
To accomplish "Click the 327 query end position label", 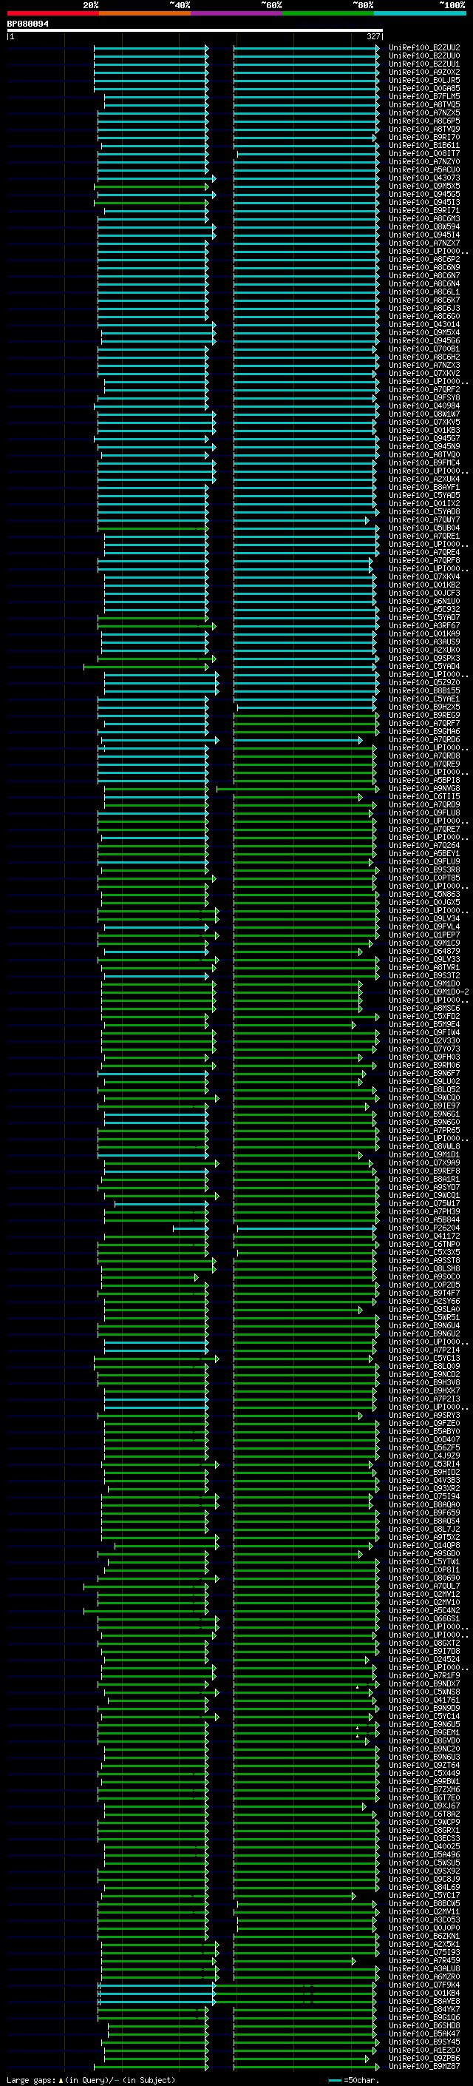I will click(372, 36).
